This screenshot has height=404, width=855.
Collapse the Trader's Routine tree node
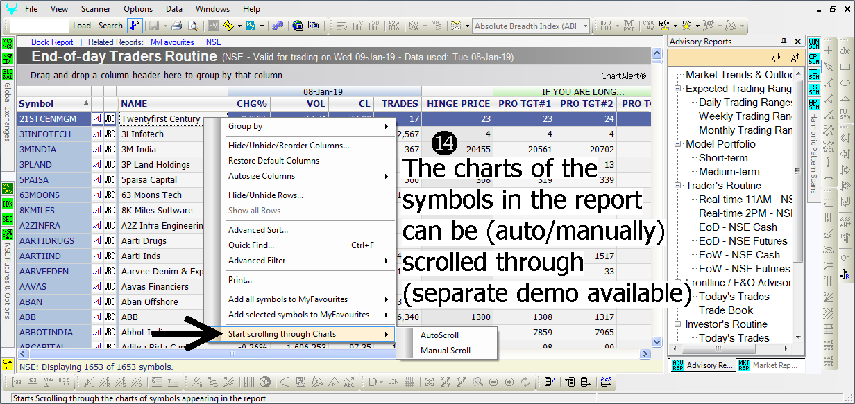click(x=678, y=186)
